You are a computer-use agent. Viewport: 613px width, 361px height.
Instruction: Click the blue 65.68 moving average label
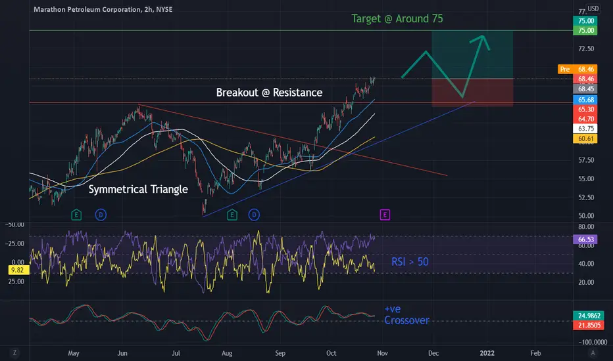(585, 100)
